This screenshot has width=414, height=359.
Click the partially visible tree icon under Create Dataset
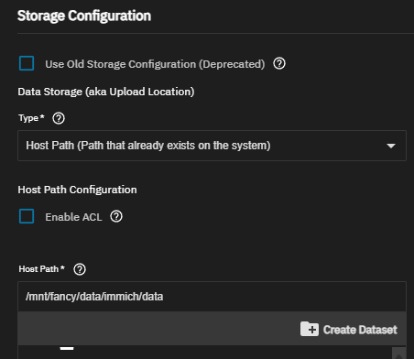pyautogui.click(x=67, y=348)
